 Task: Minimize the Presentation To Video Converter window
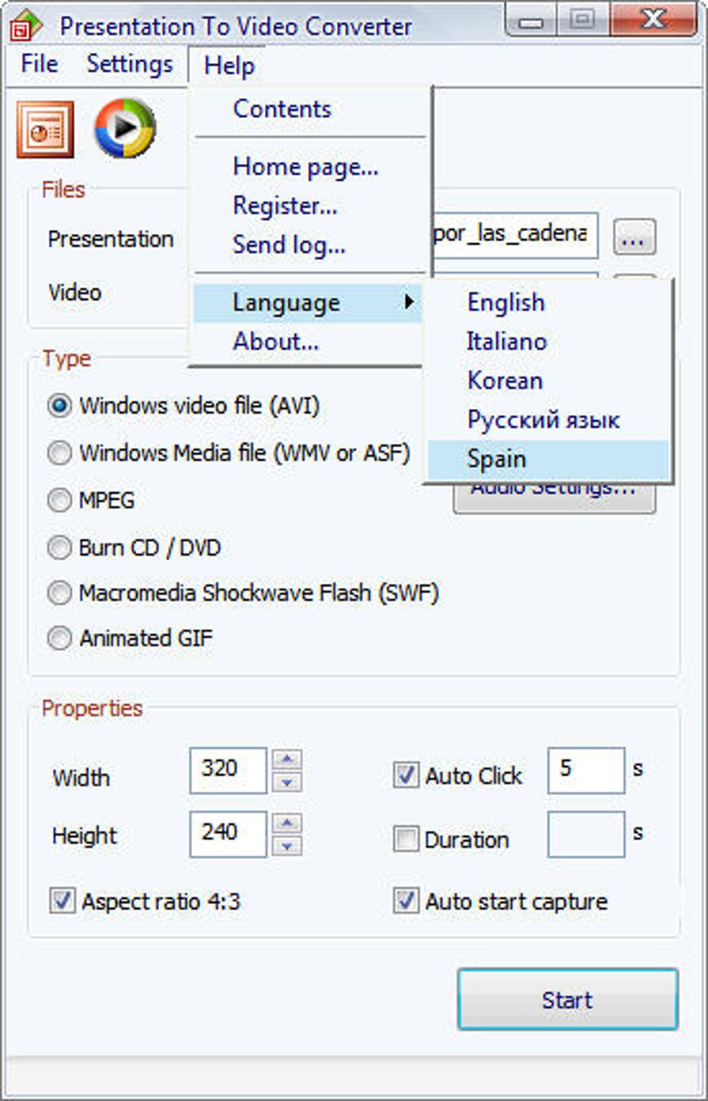click(x=532, y=21)
